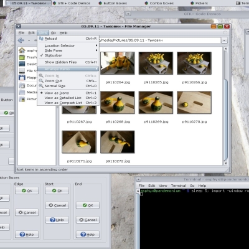This screenshot has height=249, width=249.
Task: Switch to Pickers taskbar entry
Action: (199, 3)
